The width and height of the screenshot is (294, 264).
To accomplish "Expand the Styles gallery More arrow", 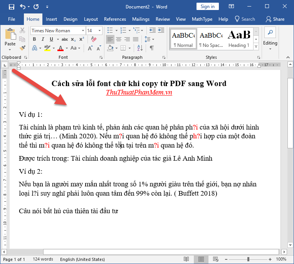I will 256,46.
